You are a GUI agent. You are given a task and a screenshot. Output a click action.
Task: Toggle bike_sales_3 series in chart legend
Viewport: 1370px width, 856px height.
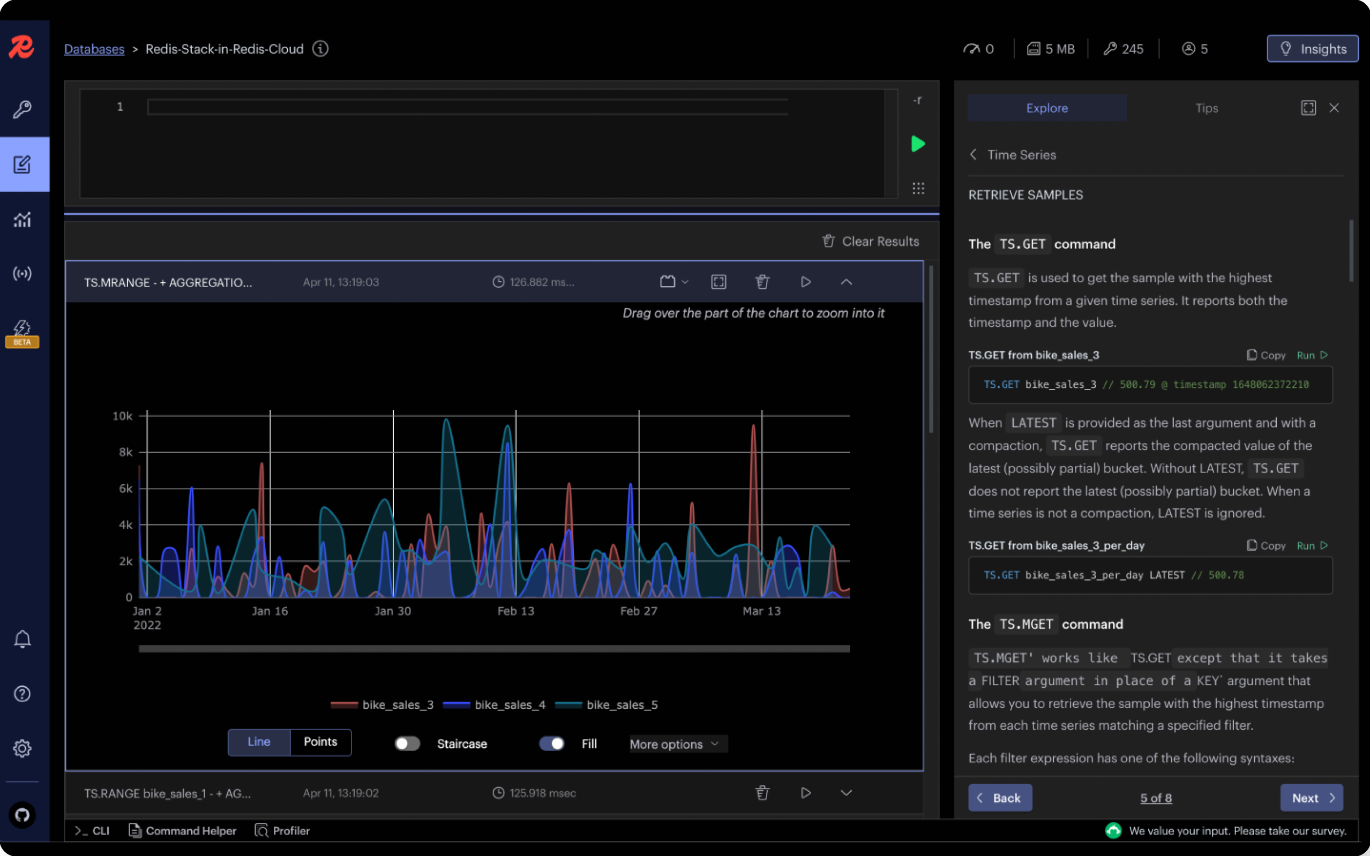click(x=381, y=704)
